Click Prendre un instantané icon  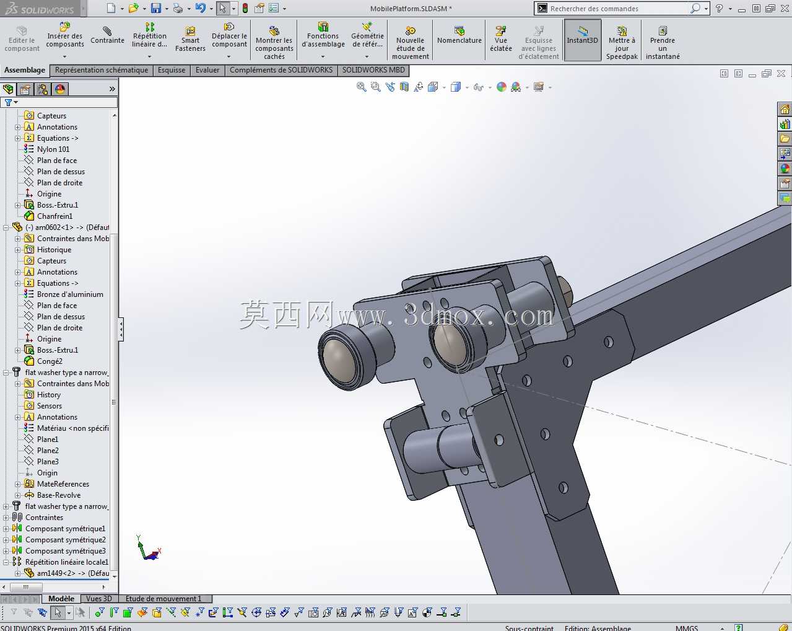coord(663,43)
